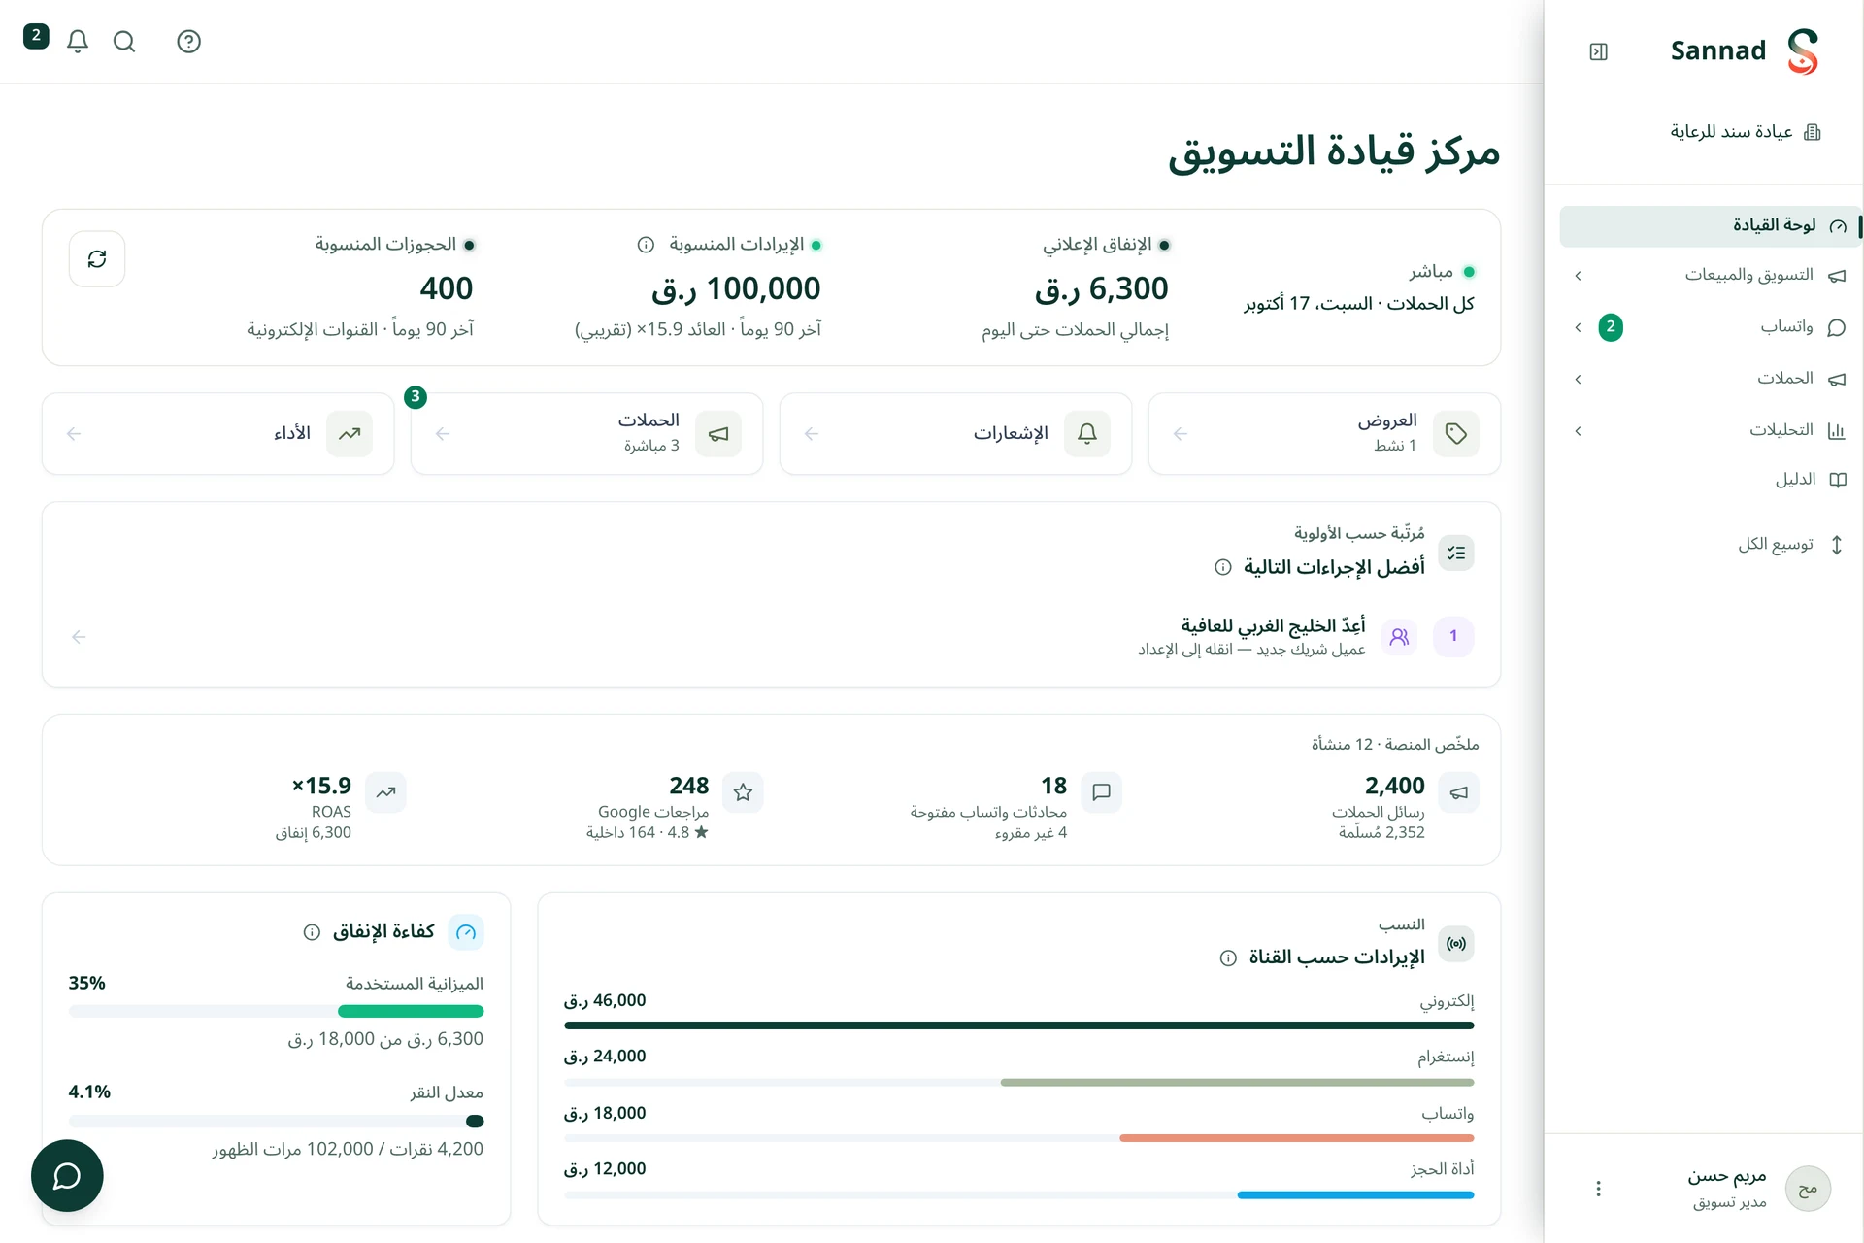The height and width of the screenshot is (1243, 1864).
Task: Click the 18 محادثات واتساب مفتوحة stat
Action: click(1015, 807)
